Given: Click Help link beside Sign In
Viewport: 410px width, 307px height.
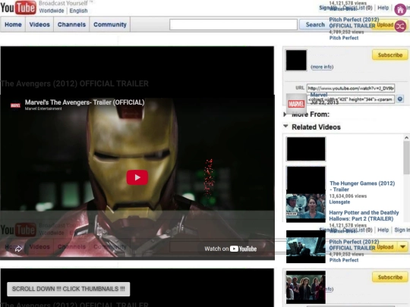Looking at the screenshot, I should tap(383, 230).
